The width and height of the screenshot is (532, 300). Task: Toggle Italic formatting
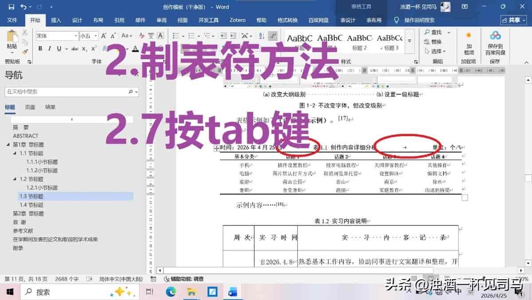tap(50, 49)
